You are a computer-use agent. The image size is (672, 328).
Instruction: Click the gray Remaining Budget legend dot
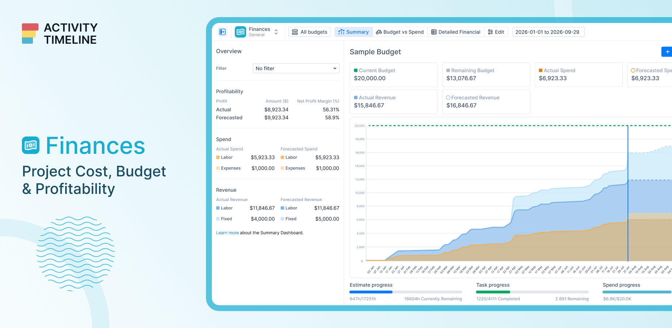[448, 70]
